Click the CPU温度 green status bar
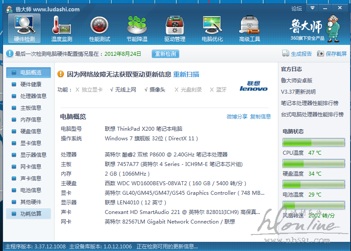 coord(314,142)
